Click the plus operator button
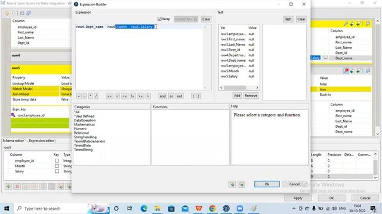The width and height of the screenshot is (382, 214). pos(79,96)
